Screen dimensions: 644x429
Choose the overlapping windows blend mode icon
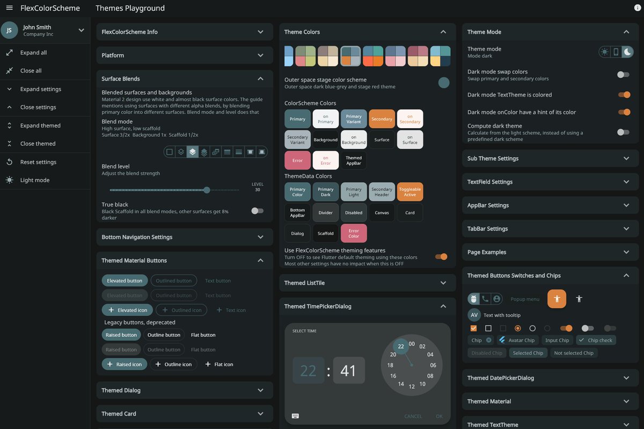tap(216, 152)
